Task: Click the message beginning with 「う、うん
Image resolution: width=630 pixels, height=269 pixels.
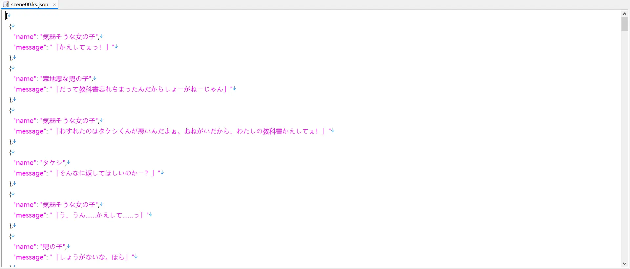Action: pos(99,215)
